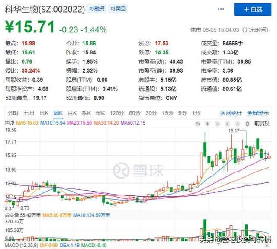Open 区间统计 interval statistics

point(231,113)
